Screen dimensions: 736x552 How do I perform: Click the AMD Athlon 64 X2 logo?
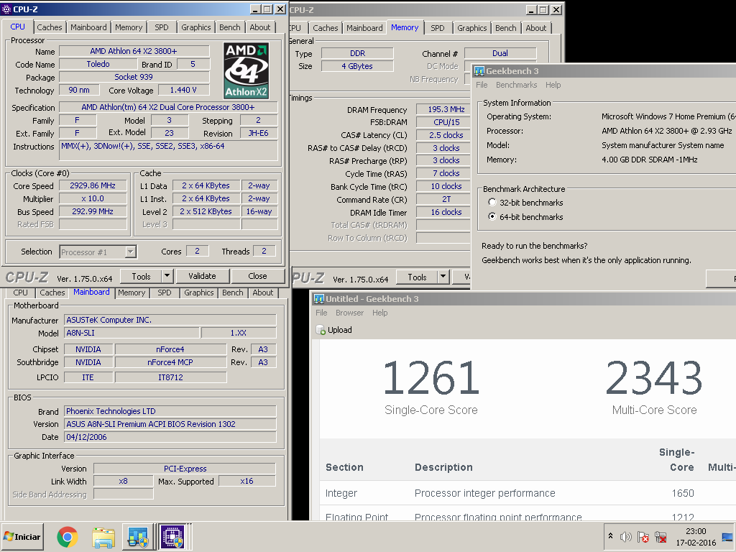coord(246,71)
